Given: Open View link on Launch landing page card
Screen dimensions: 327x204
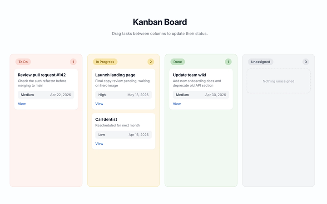Looking at the screenshot, I should click(x=99, y=104).
